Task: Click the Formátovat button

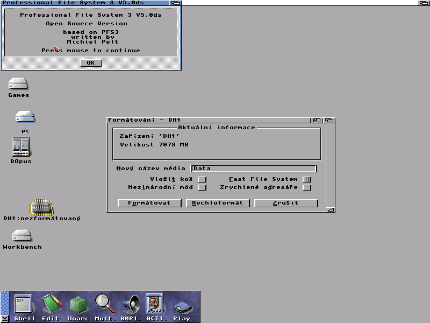Action: tap(149, 203)
